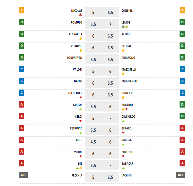Click green substitution-in arrow under Matos
The width and height of the screenshot is (193, 186).
[x=81, y=109]
